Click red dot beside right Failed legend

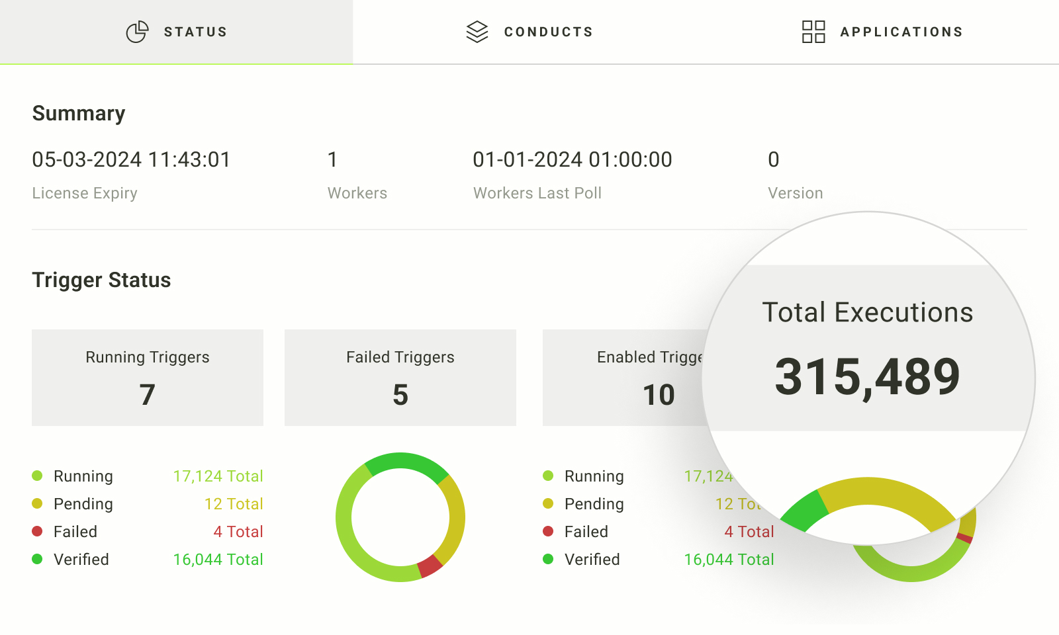coord(548,531)
